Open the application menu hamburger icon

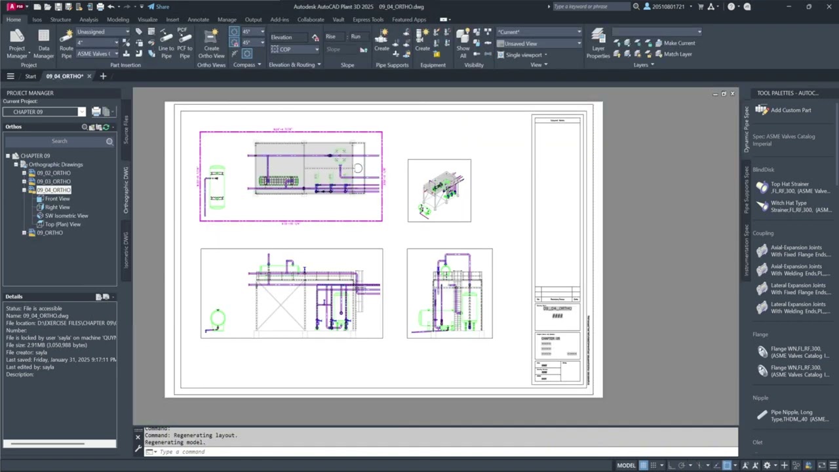coord(10,76)
